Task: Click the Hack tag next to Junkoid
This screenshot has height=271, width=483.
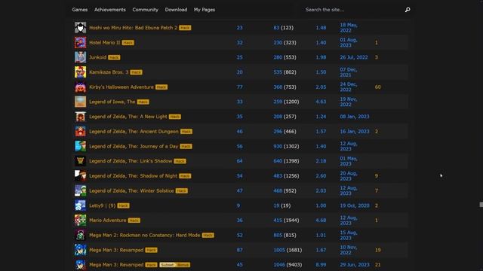Action: pyautogui.click(x=114, y=57)
